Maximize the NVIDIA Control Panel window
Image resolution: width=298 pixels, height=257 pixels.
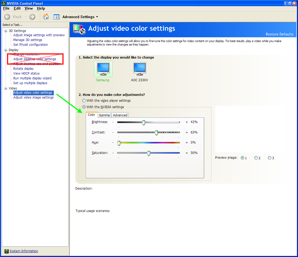click(290, 3)
